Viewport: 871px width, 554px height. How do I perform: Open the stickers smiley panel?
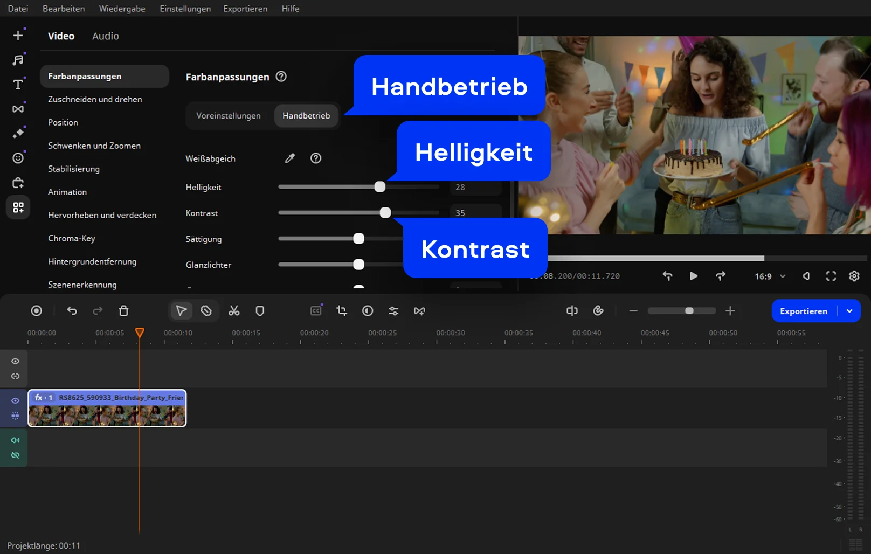tap(18, 158)
